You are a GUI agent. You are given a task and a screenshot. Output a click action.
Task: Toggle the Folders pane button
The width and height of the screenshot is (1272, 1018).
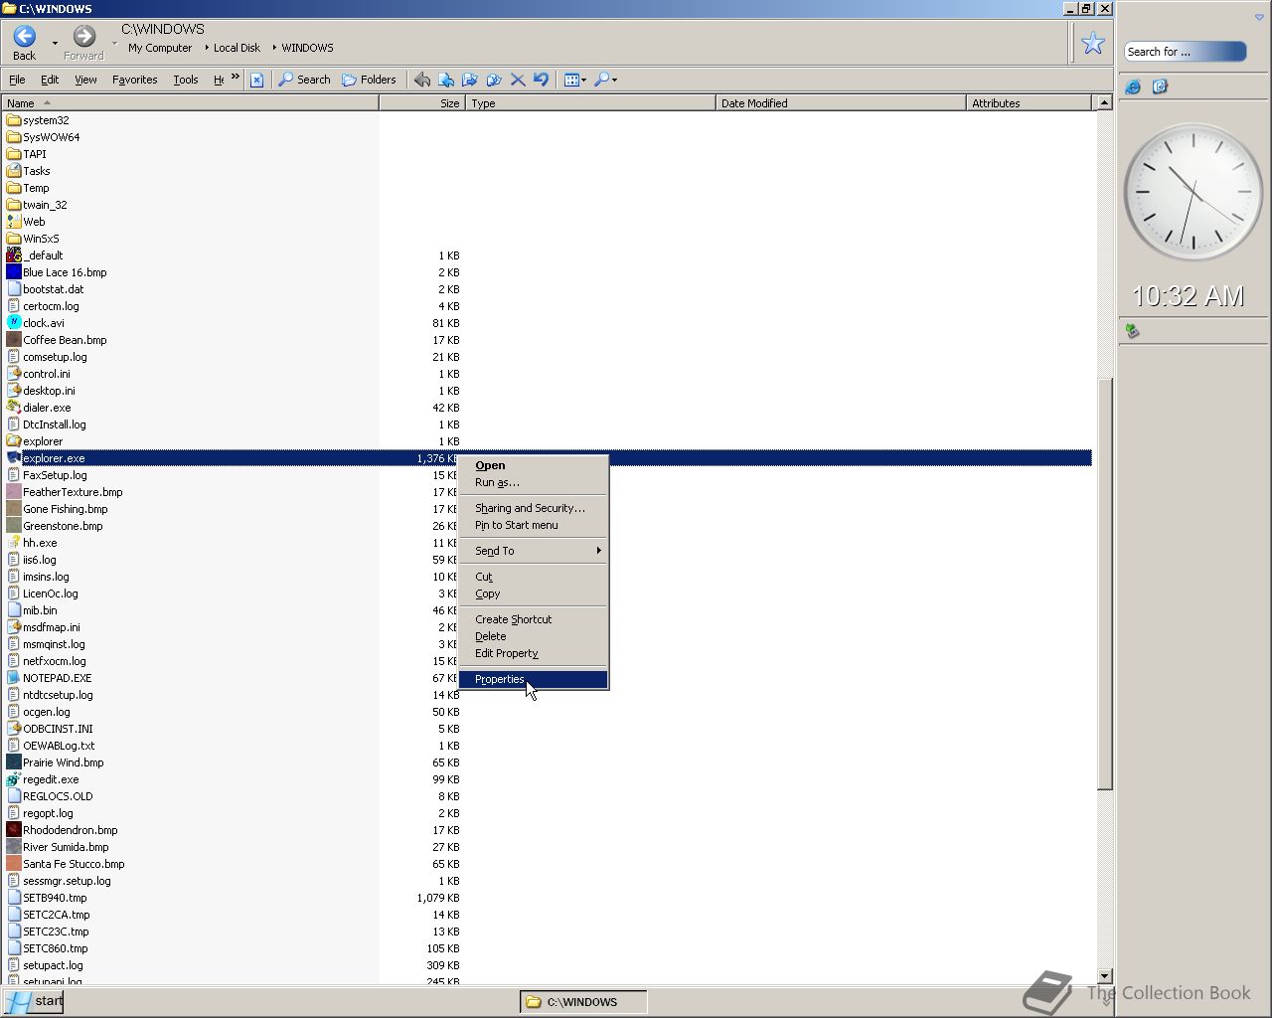[369, 80]
